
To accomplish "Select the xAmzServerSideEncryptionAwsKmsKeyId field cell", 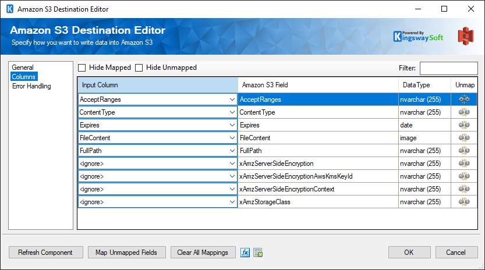I will (318, 176).
